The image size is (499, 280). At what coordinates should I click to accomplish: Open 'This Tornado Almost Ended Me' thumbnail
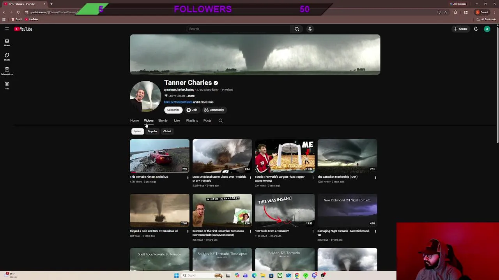coord(159,156)
